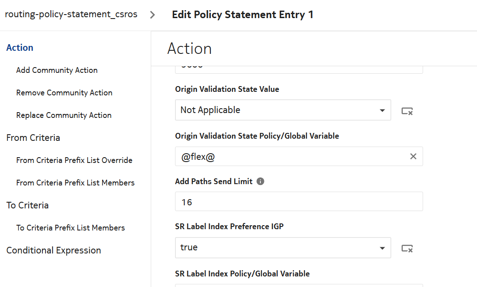Screen dimensions: 477x287
Task: Open the Origin Validation State Value dropdown
Action: click(283, 110)
